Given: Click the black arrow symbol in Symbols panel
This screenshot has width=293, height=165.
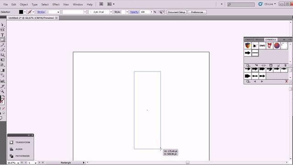Looking at the screenshot, I should 248,53.
